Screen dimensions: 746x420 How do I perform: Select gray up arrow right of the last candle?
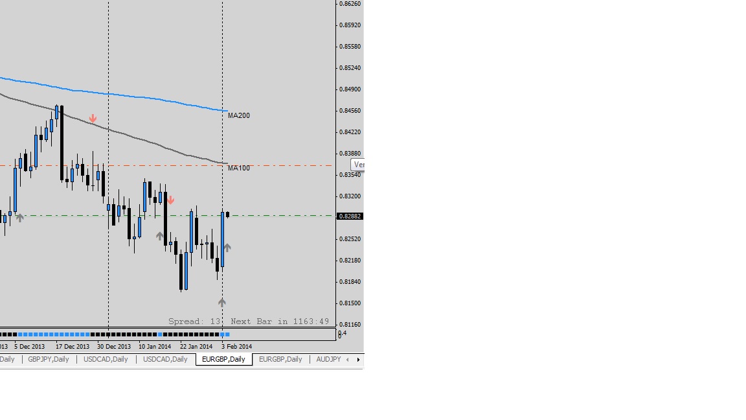[227, 248]
